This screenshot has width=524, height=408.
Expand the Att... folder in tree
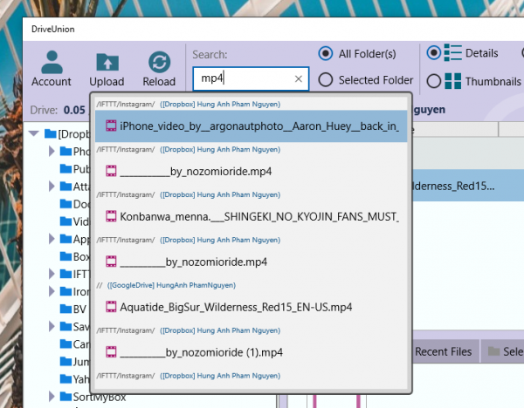click(x=52, y=187)
